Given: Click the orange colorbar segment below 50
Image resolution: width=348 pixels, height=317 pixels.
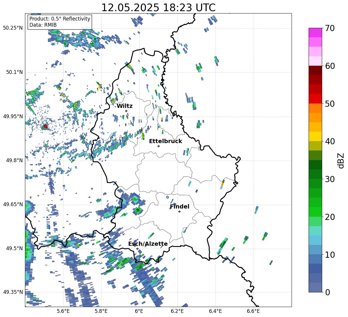Looking at the screenshot, I should 315,108.
